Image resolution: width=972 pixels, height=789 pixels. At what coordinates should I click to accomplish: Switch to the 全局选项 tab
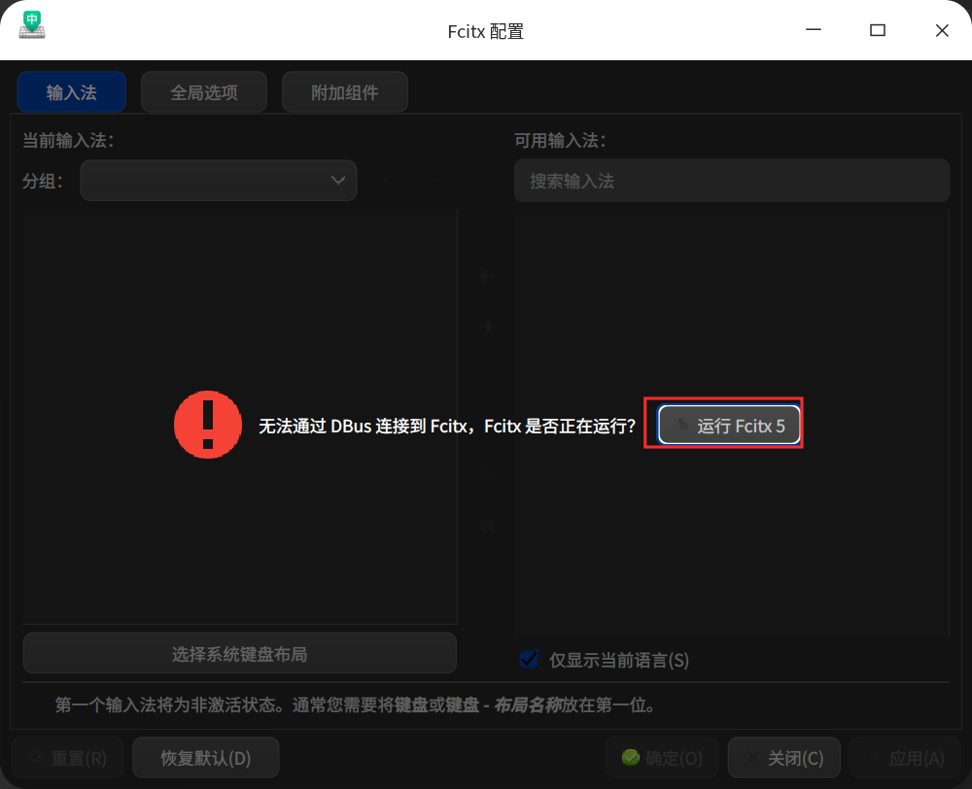tap(203, 91)
